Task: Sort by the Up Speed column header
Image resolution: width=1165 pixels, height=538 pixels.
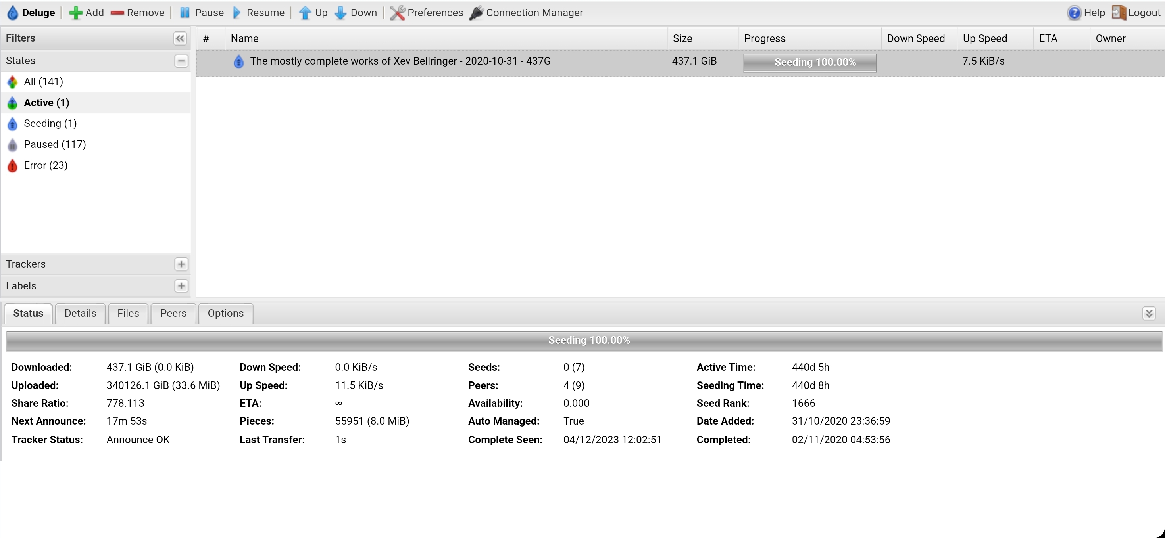Action: click(x=995, y=38)
